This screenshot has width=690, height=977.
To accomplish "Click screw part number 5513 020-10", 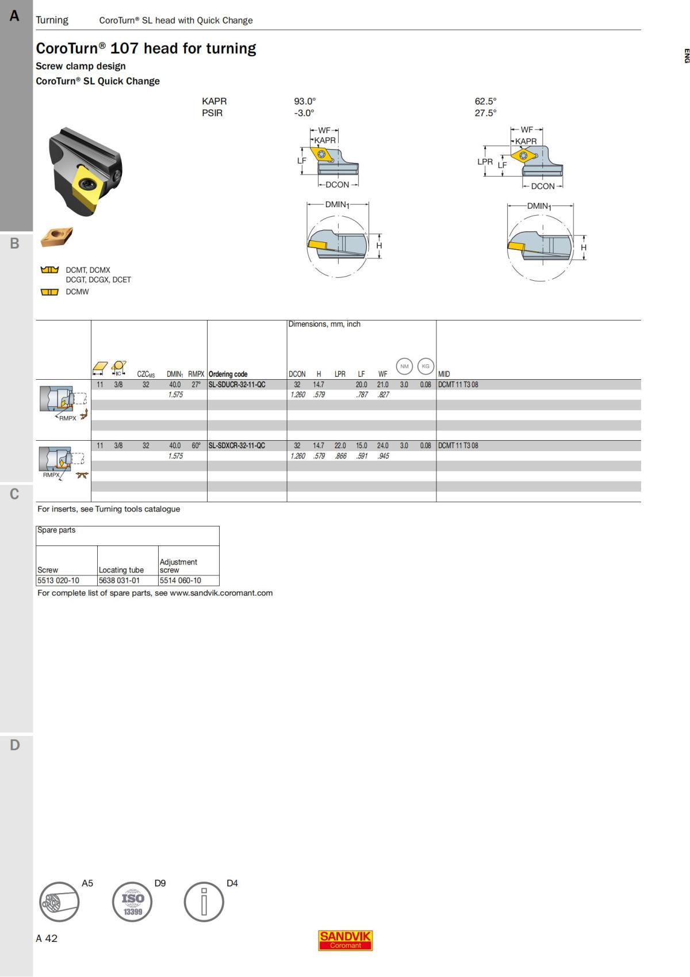I will coord(58,580).
